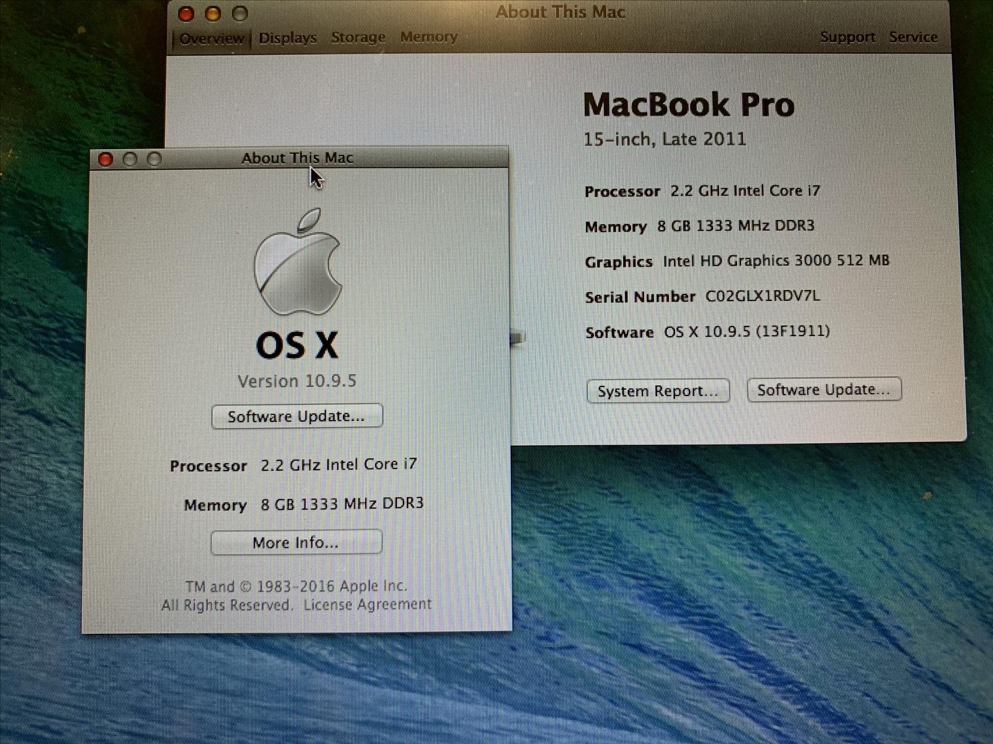Viewport: 993px width, 744px height.
Task: Select serial number C02GLX1RDV7L
Action: click(x=763, y=296)
